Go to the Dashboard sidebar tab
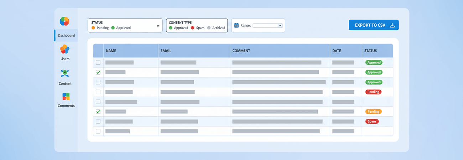 [x=66, y=36]
